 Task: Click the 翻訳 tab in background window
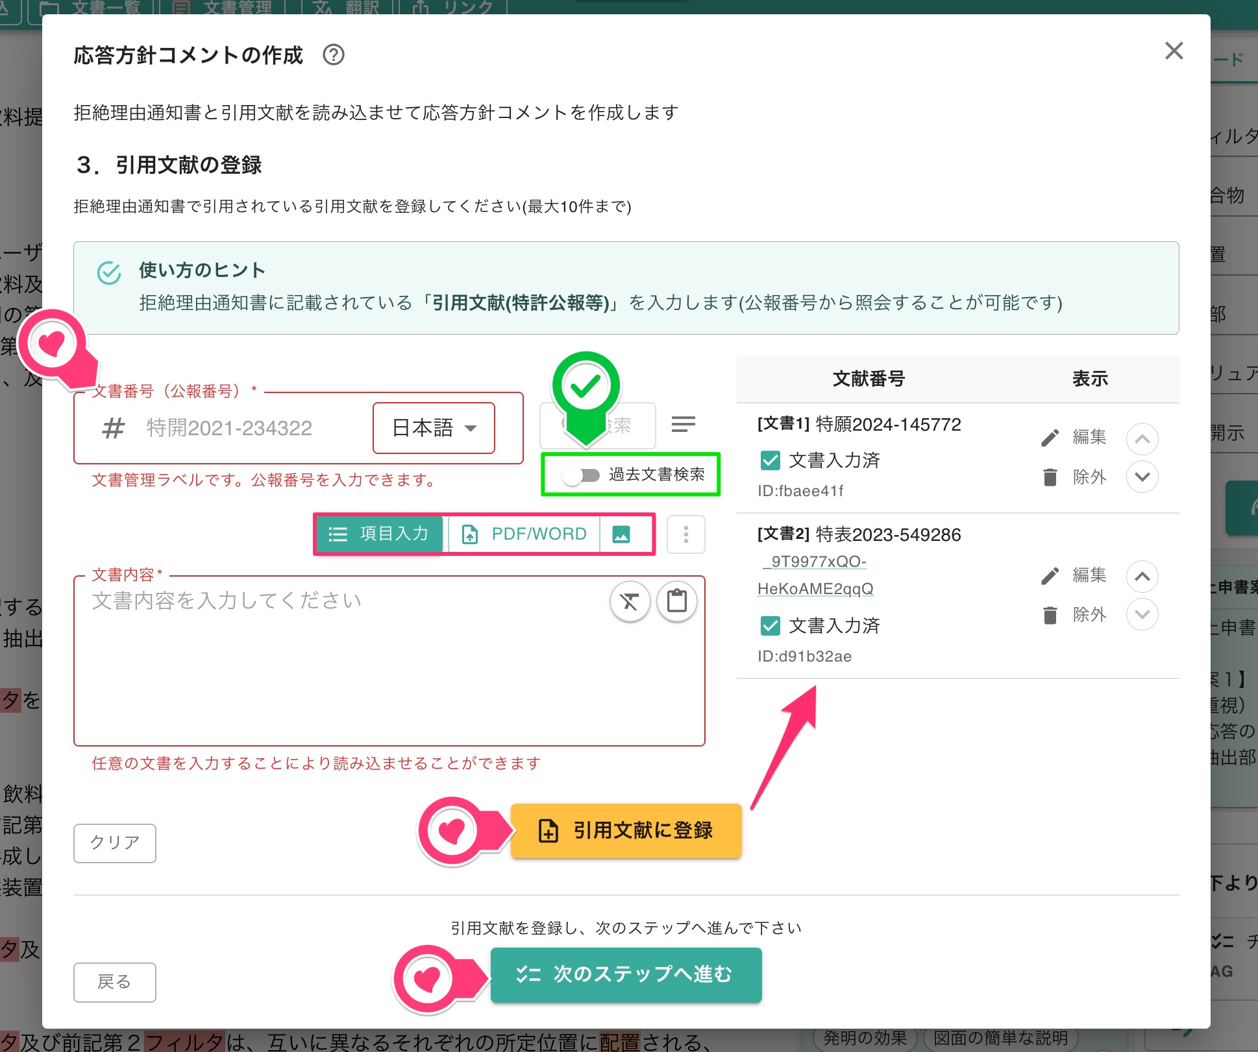click(x=347, y=9)
